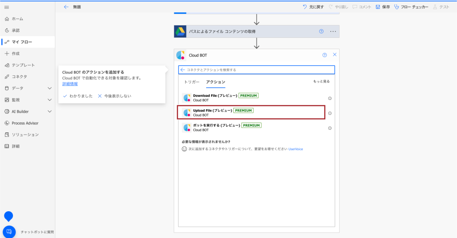The width and height of the screenshot is (457, 238).
Task: Click the 作成 plus icon
Action: point(7,53)
